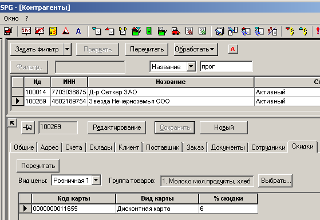Viewport: 320px width, 220px height.
Task: Click the green calculator toolbar icon
Action: click(x=149, y=31)
